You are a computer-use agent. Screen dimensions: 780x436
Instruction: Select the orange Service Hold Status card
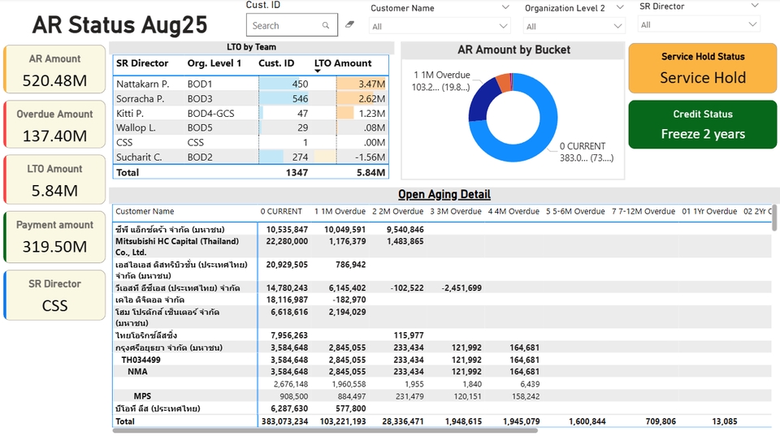coord(702,68)
